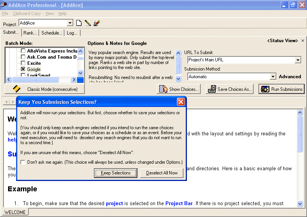Viewport: 307px width, 217px height.
Task: Select the Excite row label in list
Action: click(x=34, y=63)
